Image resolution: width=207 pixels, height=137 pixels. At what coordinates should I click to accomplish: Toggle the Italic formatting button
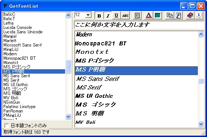(108, 16)
